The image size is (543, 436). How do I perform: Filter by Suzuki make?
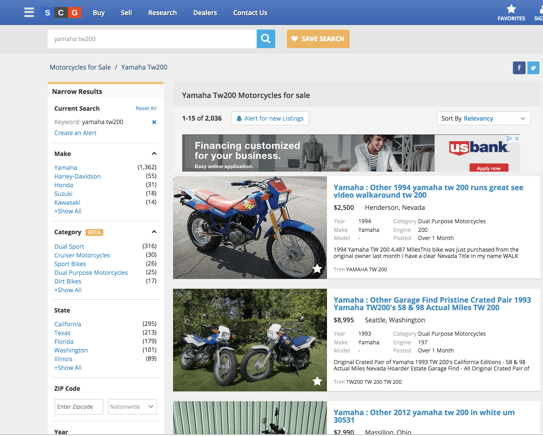click(63, 194)
